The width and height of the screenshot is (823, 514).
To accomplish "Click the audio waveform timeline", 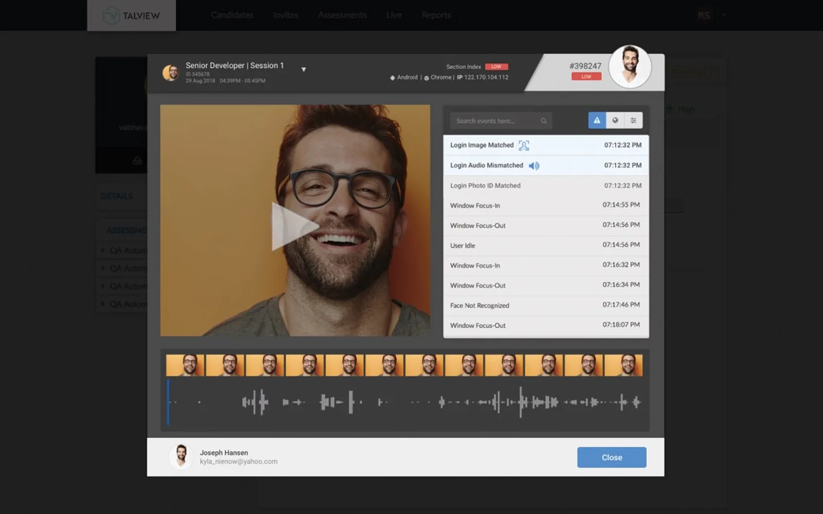I will click(405, 402).
